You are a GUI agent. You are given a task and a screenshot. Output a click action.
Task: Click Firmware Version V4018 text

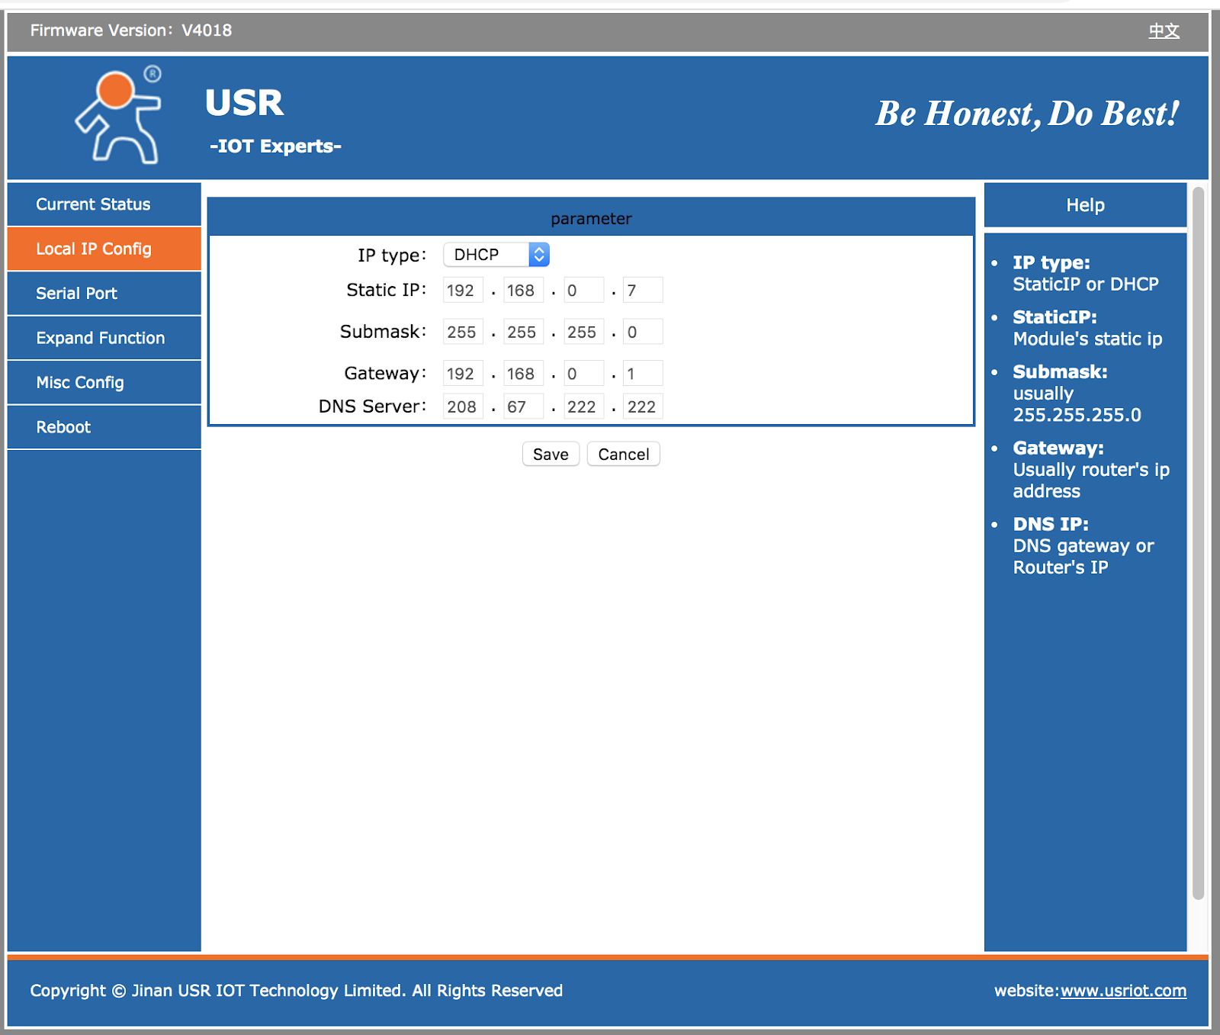[x=131, y=31]
